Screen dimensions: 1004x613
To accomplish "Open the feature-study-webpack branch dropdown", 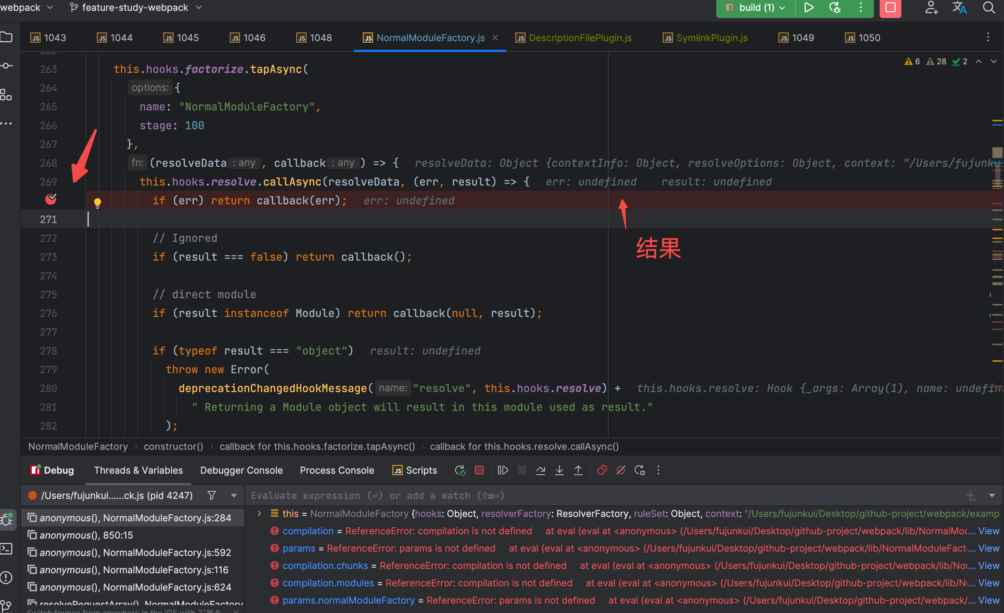I will 135,7.
